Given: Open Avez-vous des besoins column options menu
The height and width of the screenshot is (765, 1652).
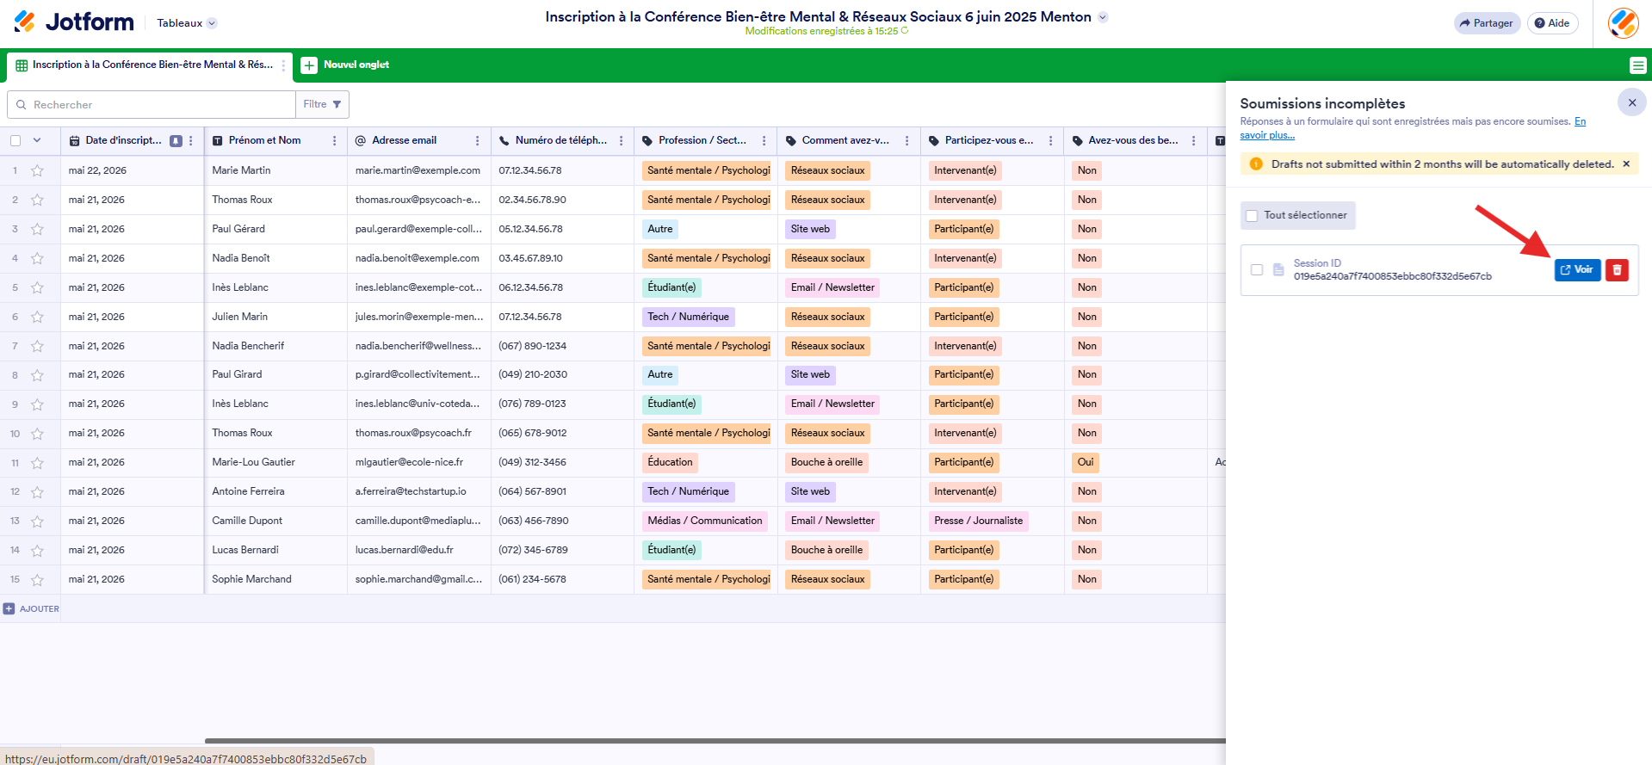Looking at the screenshot, I should 1193,140.
